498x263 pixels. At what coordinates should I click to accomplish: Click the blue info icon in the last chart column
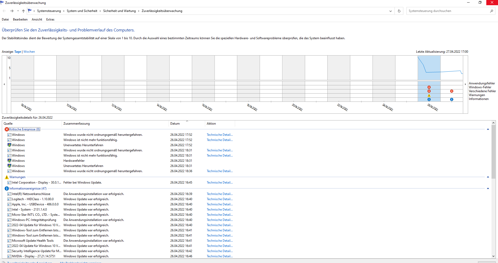[451, 99]
